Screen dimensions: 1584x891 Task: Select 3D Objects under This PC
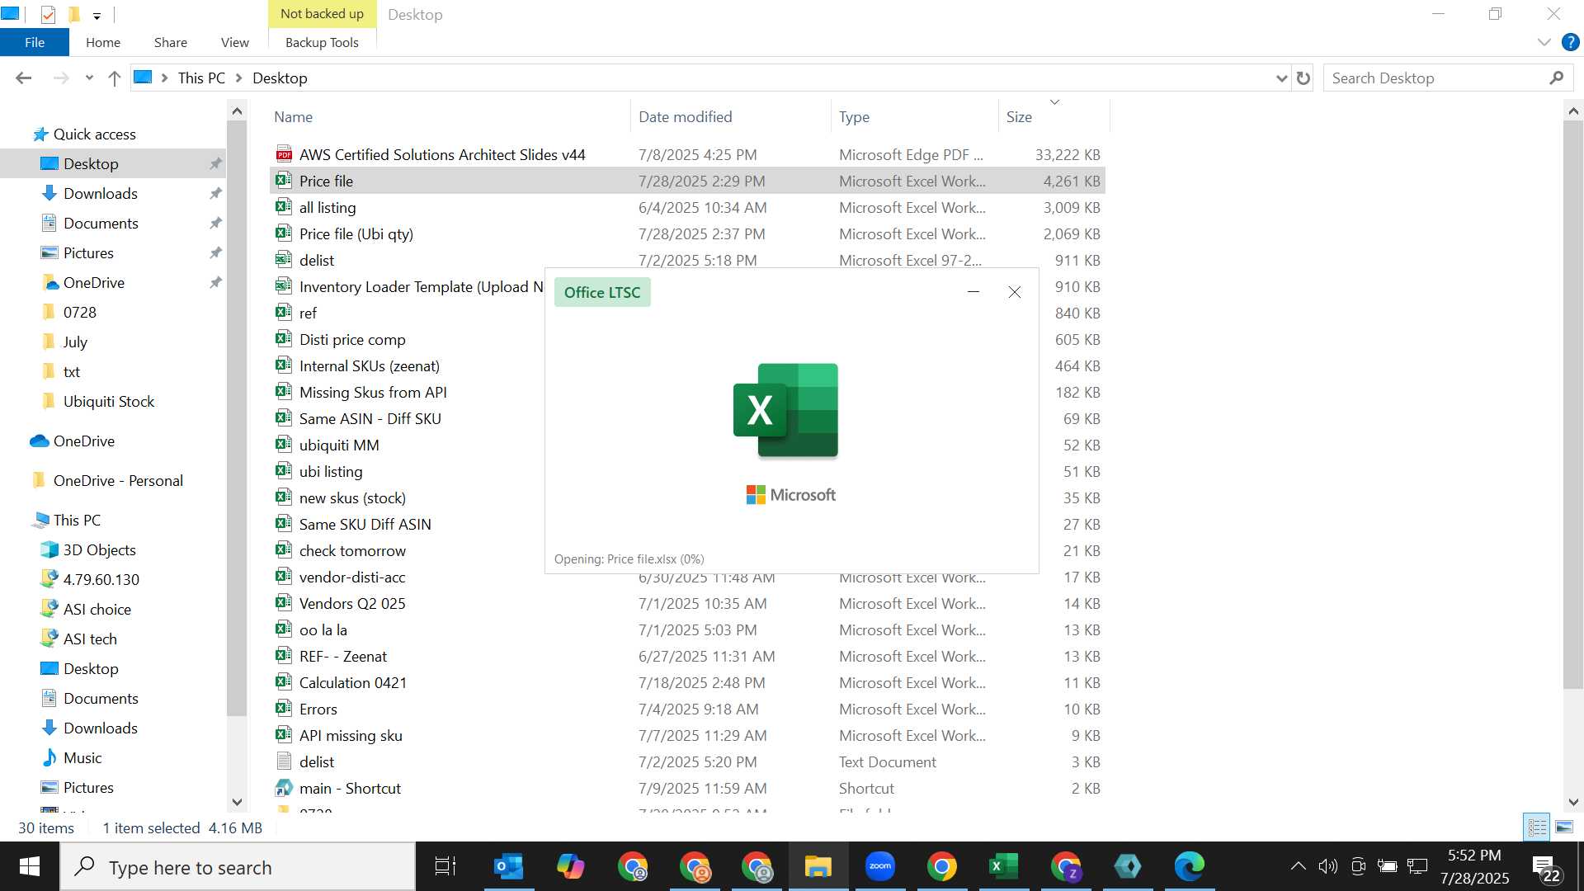(99, 550)
